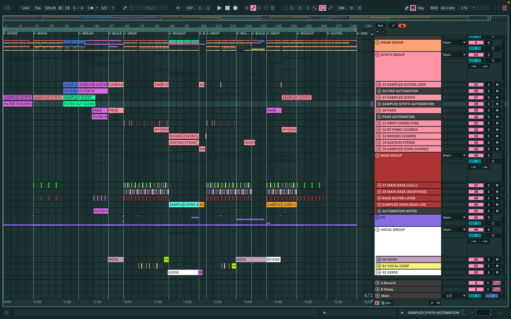Viewport: 511px width, 319px height.
Task: Jump to next locator arrow
Action: (x=383, y=32)
